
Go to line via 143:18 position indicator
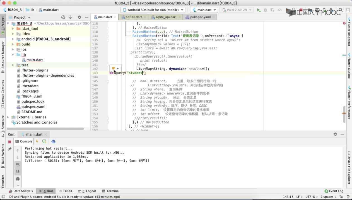288,197
